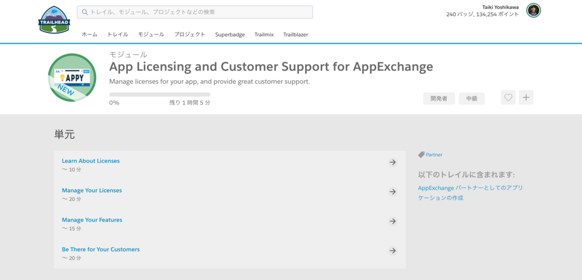The image size is (582, 280).
Task: Focus the search input field
Action: pos(195,12)
